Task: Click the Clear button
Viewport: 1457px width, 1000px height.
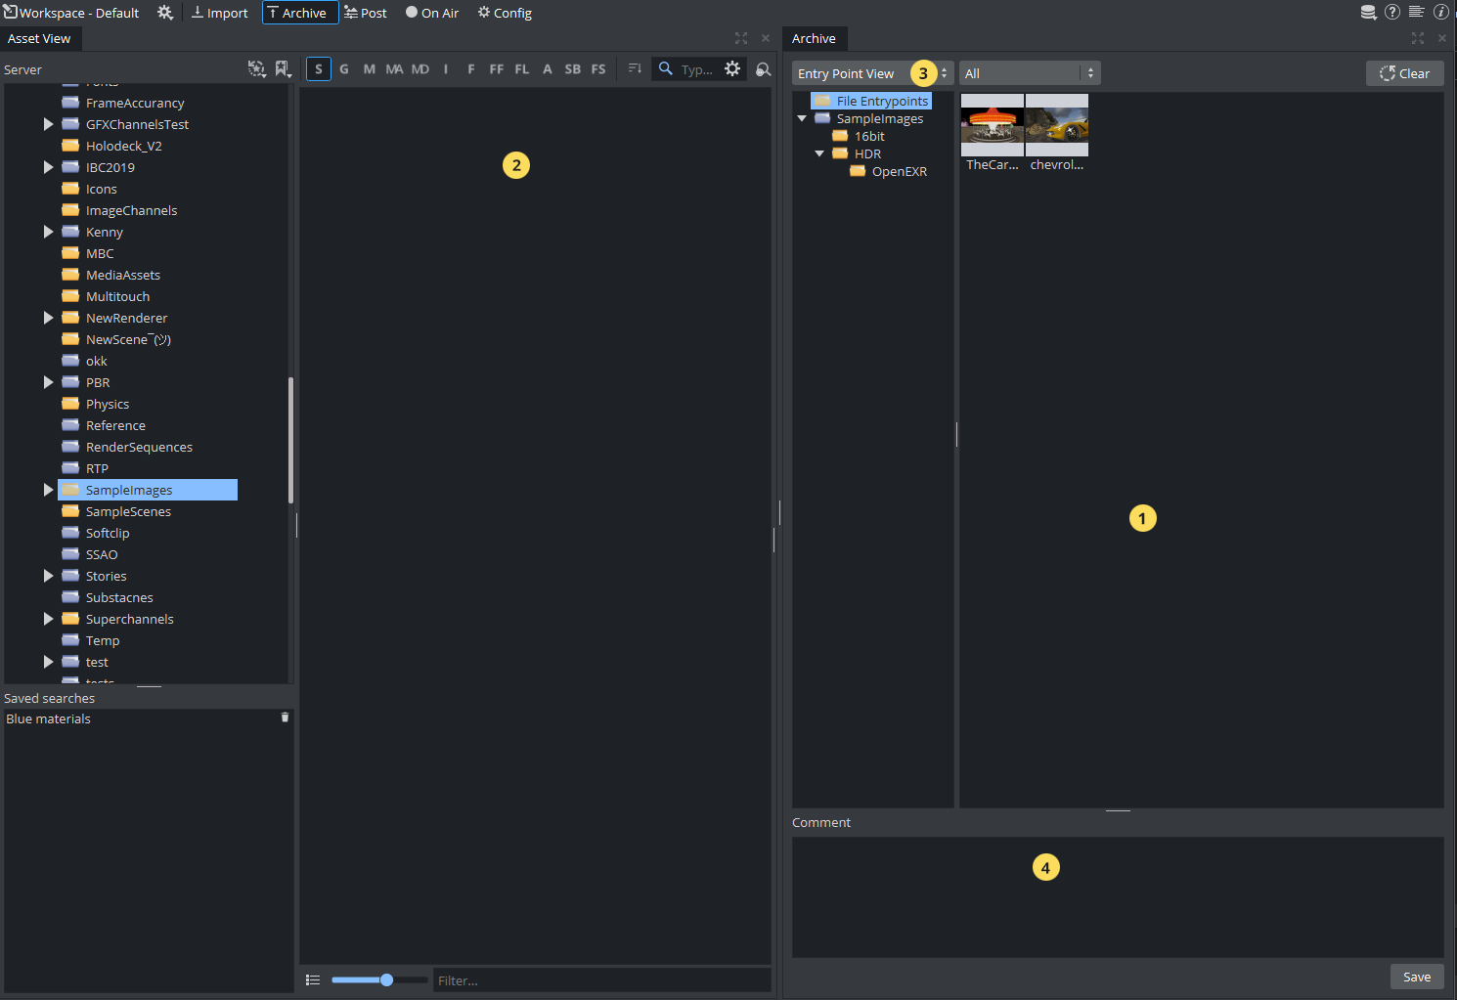Action: (x=1404, y=73)
